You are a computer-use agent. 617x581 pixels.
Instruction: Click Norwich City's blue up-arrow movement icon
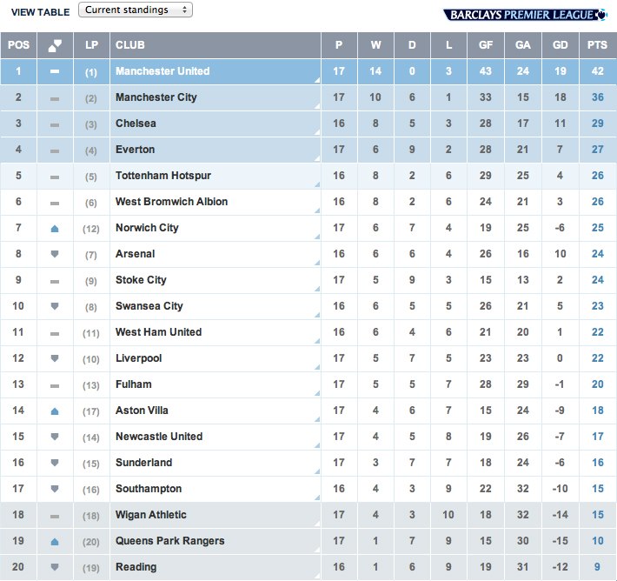click(x=55, y=229)
